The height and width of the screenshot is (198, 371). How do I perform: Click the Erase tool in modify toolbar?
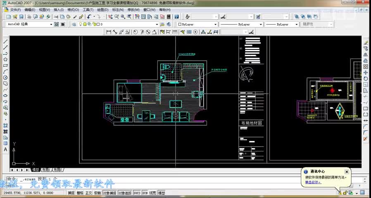366,43
